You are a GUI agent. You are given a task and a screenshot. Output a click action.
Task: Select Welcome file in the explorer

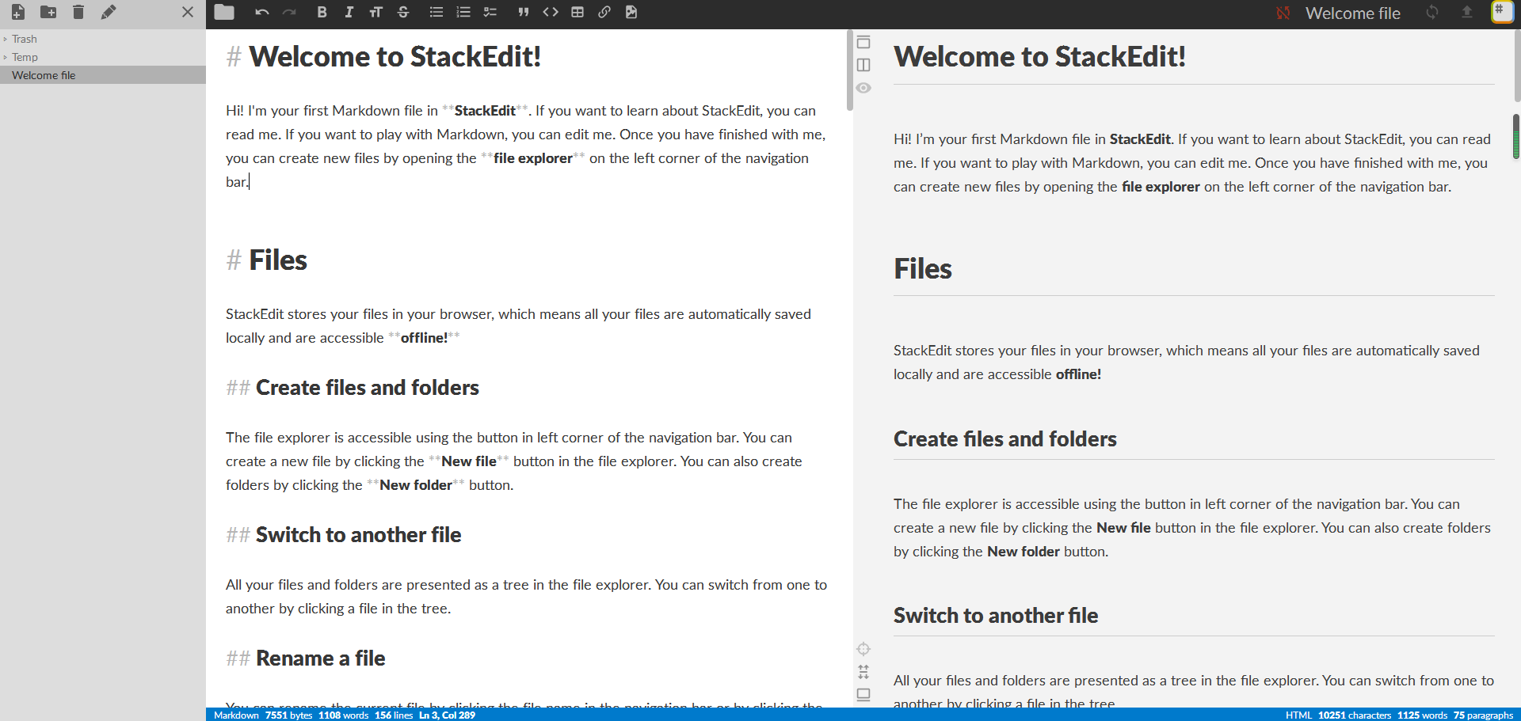[x=103, y=75]
